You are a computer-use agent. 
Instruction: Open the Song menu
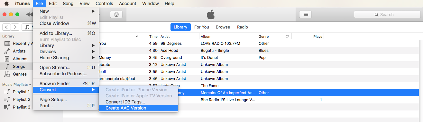68,4
